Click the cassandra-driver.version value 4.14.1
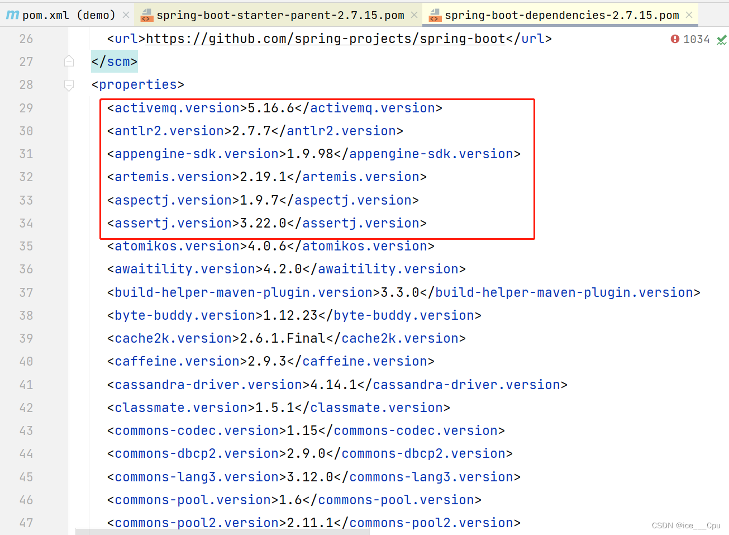 point(333,385)
